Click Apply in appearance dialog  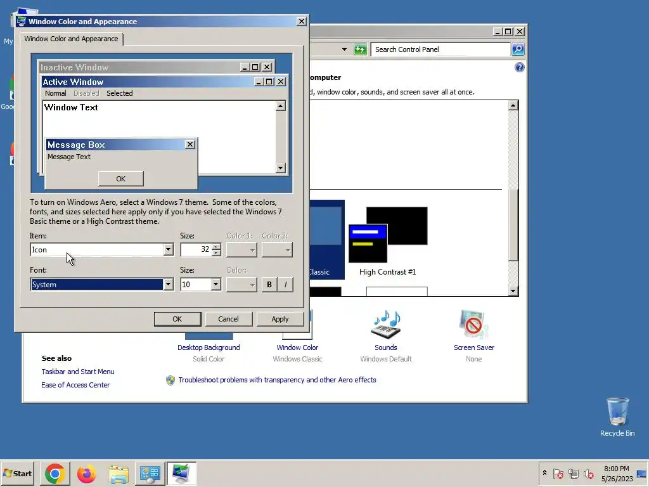click(280, 319)
